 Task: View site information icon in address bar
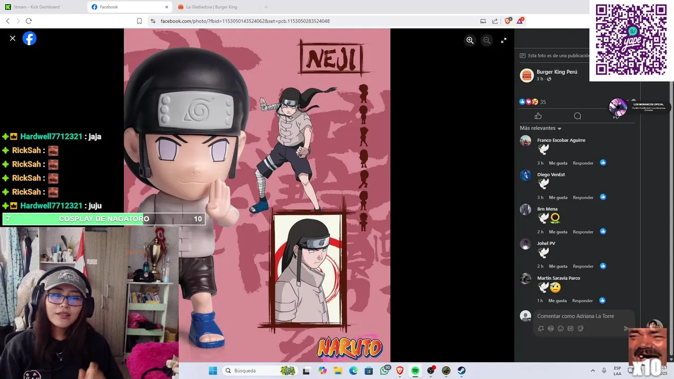pyautogui.click(x=153, y=21)
